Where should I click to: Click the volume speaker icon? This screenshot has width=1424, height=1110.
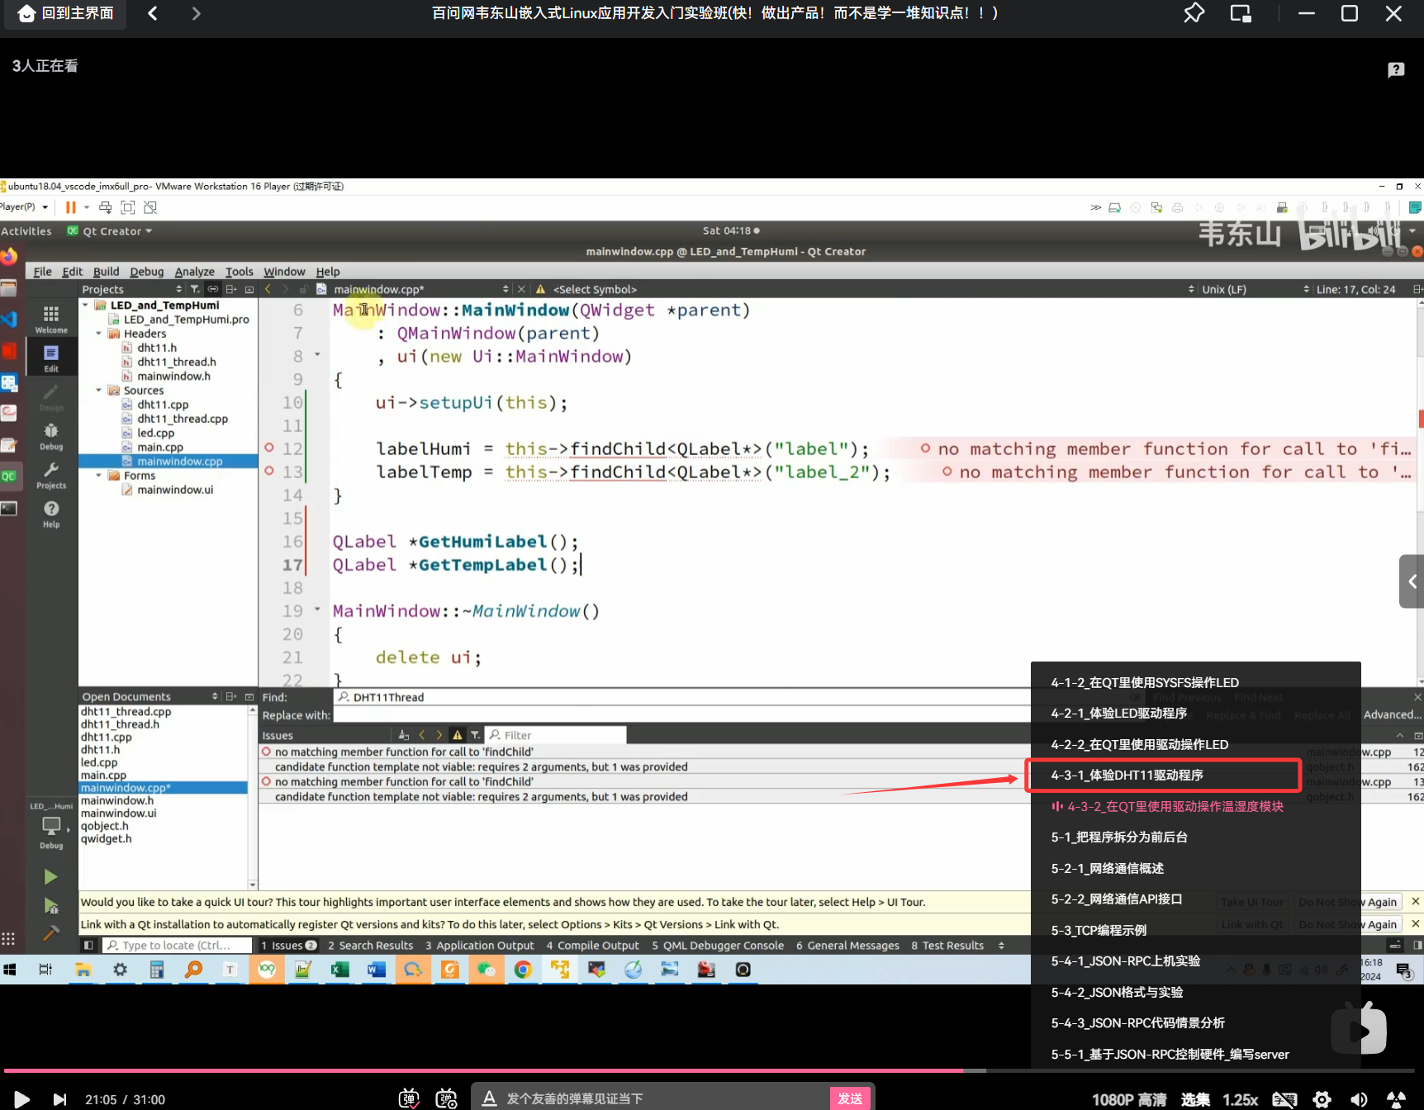click(1359, 1099)
